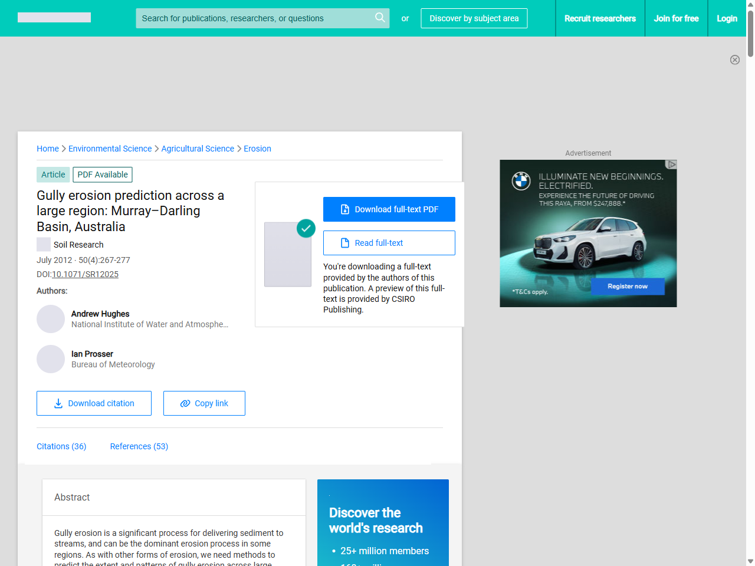The height and width of the screenshot is (566, 755).
Task: Switch to Citations (36) tab
Action: click(61, 446)
